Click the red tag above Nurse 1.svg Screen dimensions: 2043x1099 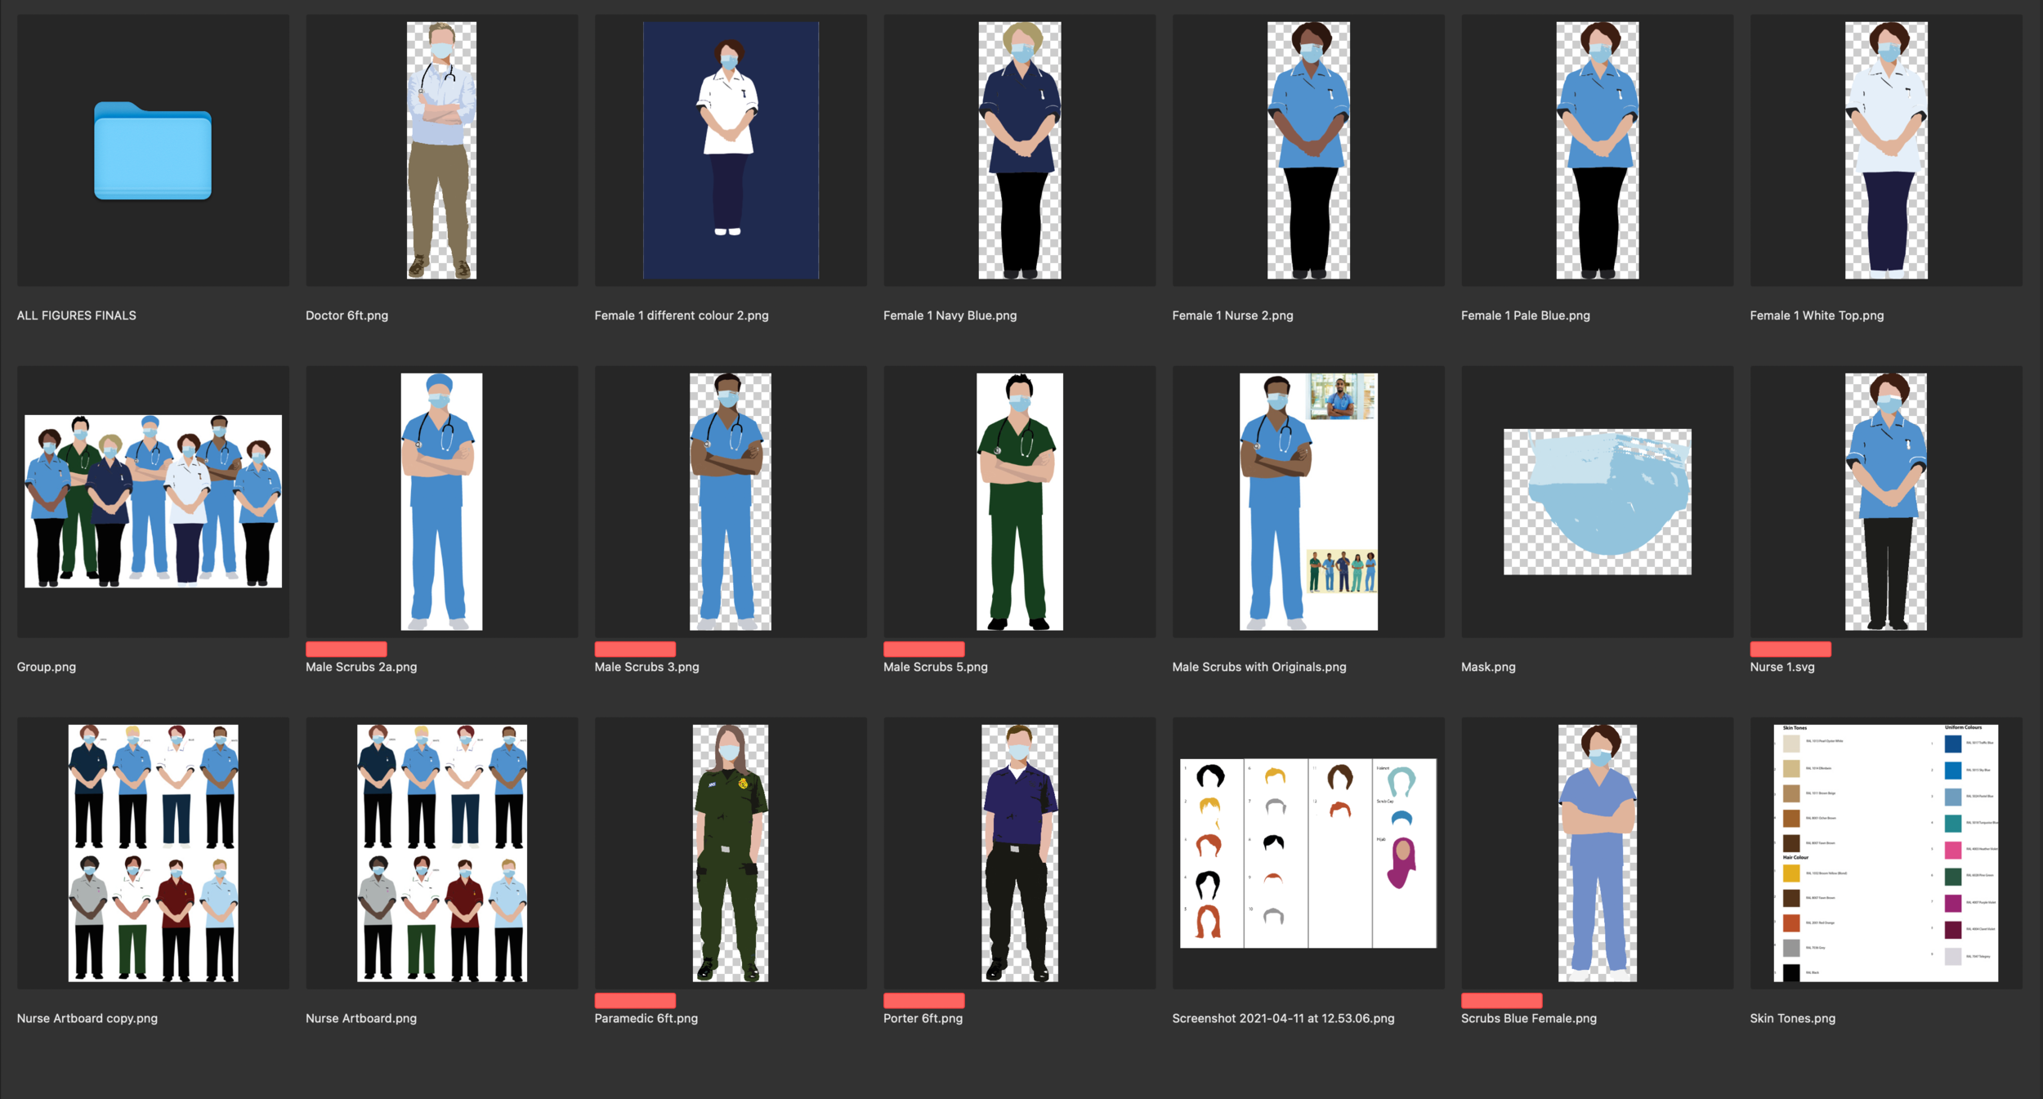click(x=1790, y=650)
